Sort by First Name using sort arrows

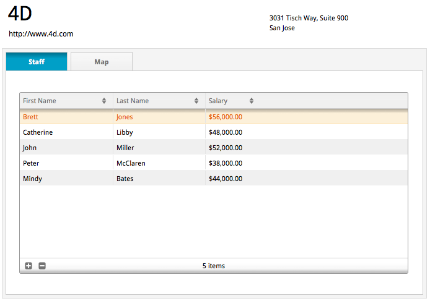104,101
